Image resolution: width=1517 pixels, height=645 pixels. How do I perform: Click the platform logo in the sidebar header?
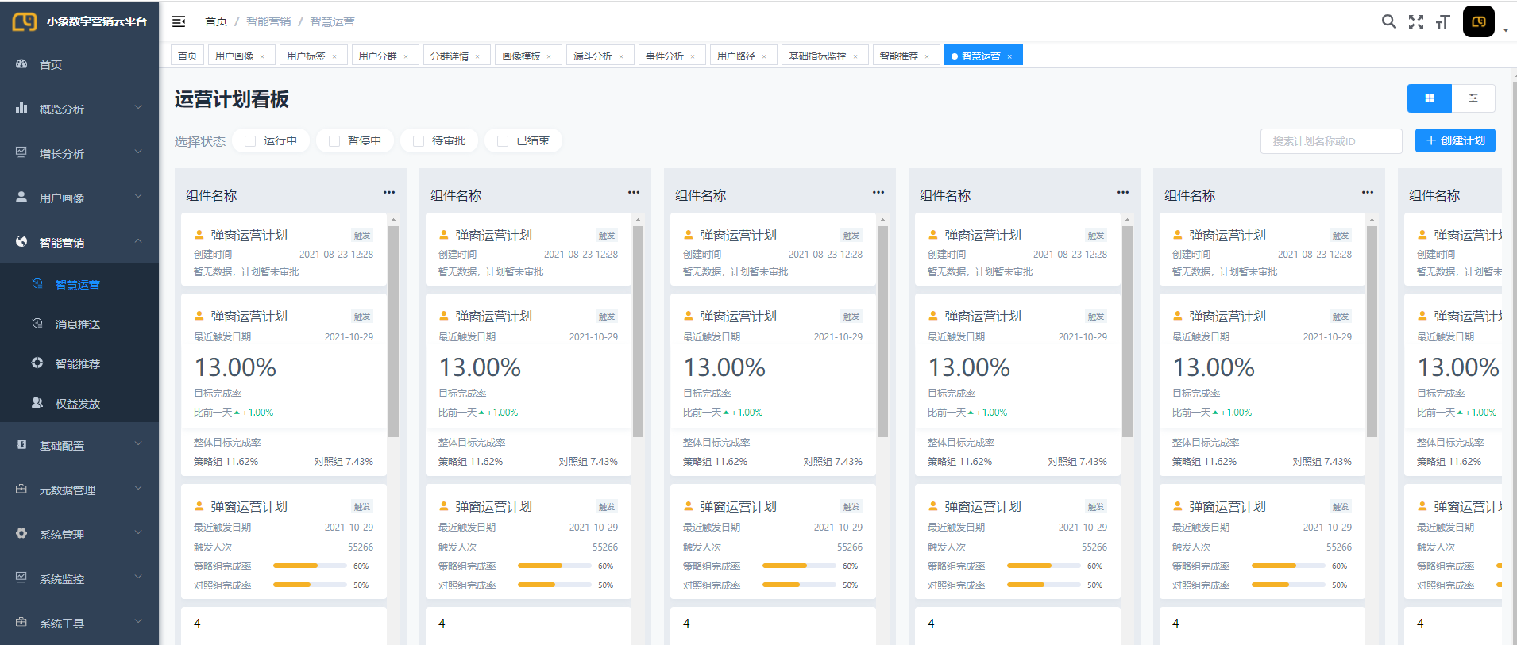[x=25, y=21]
